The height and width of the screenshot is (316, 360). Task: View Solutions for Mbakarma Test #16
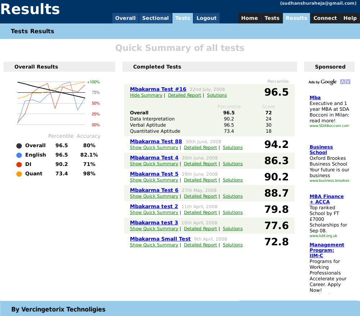217,95
